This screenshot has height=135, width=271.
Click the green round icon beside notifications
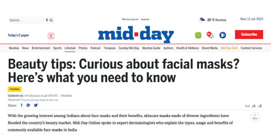198,35
